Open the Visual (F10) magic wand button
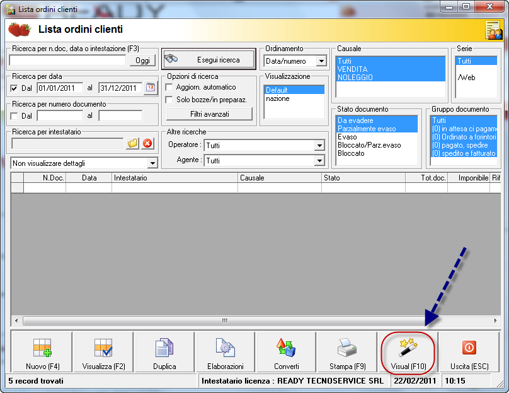 [408, 352]
